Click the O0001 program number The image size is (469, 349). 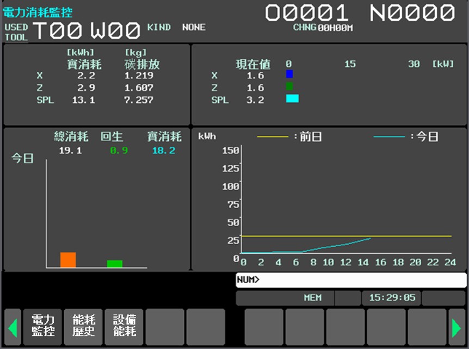click(307, 13)
